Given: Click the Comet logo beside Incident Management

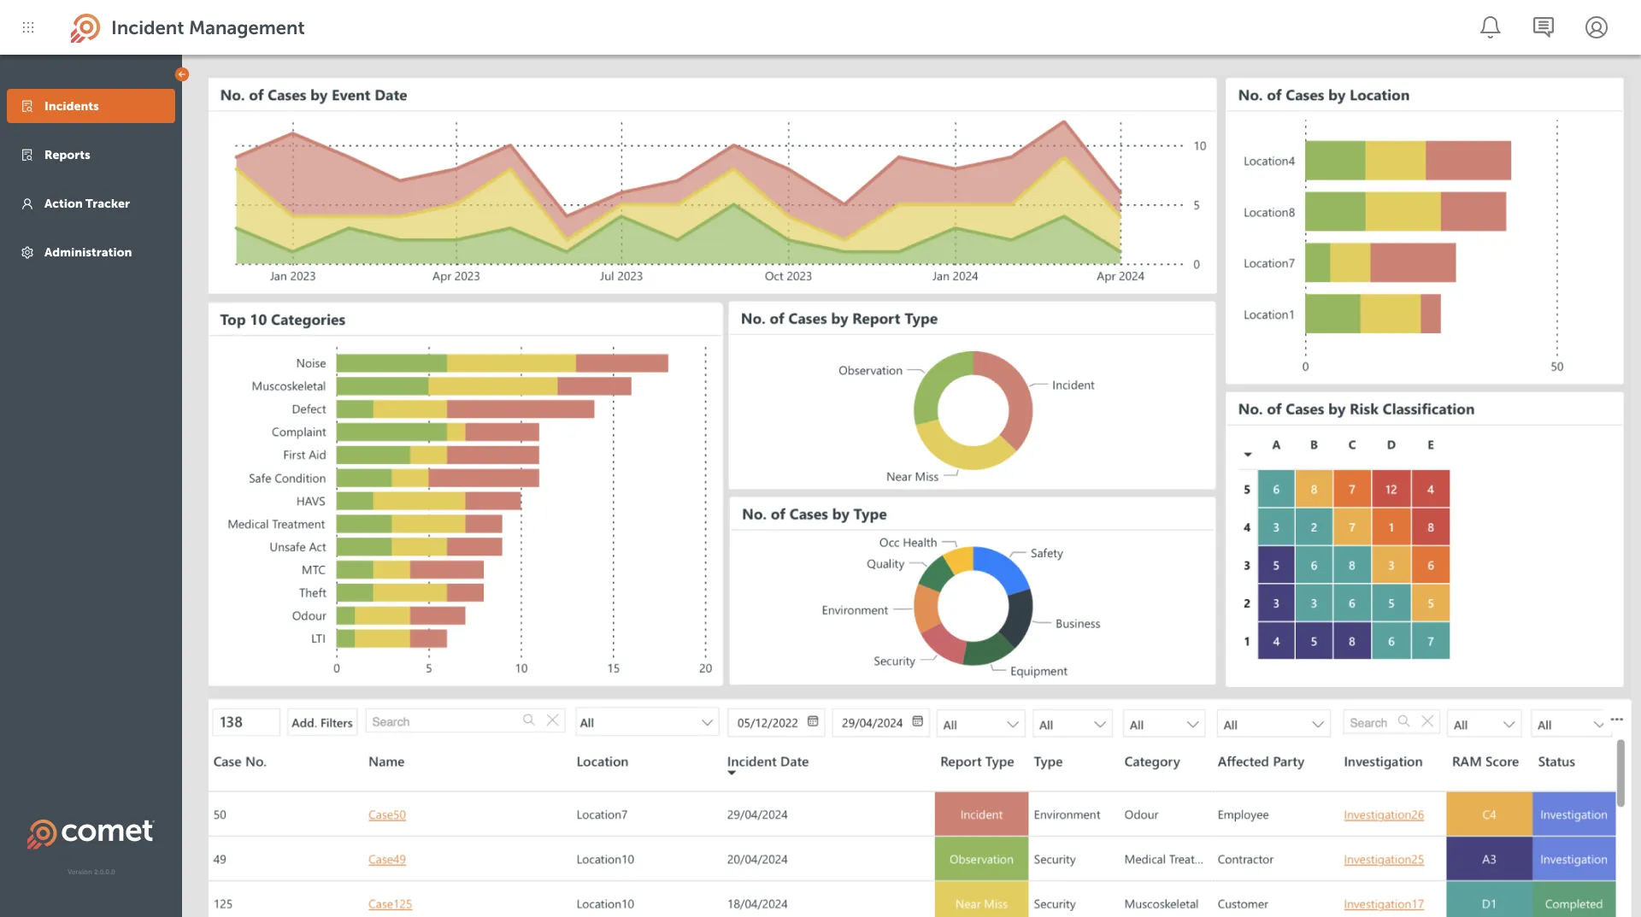Looking at the screenshot, I should click(85, 27).
